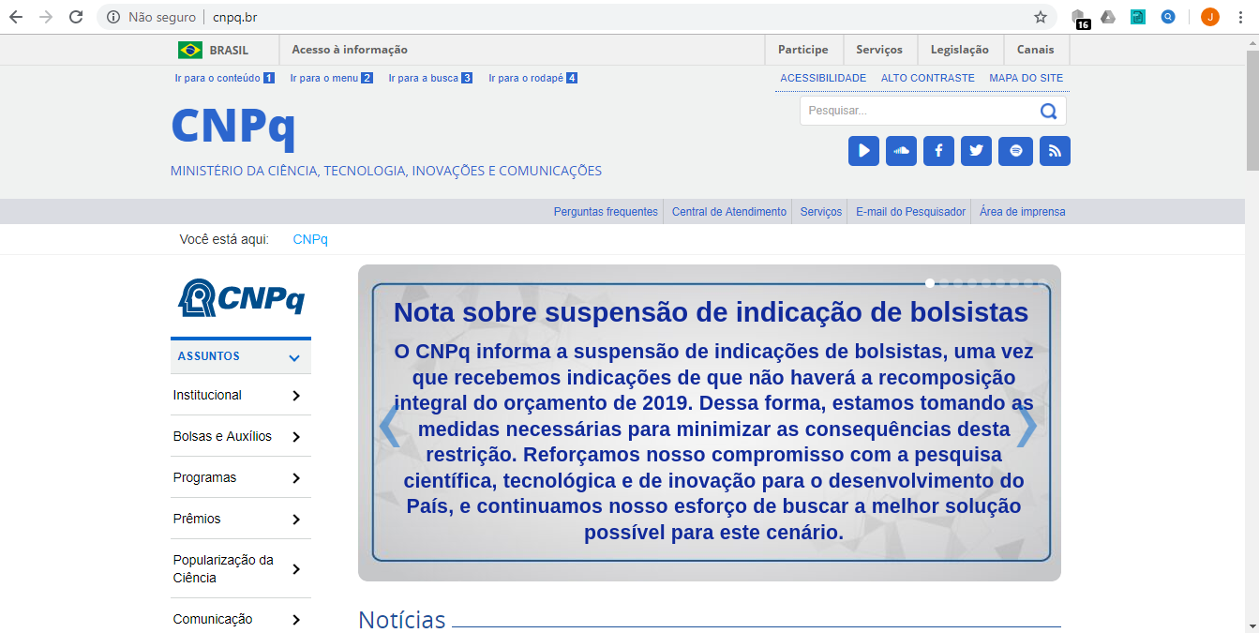Click Ir para a busca link
This screenshot has width=1259, height=633.
point(430,78)
